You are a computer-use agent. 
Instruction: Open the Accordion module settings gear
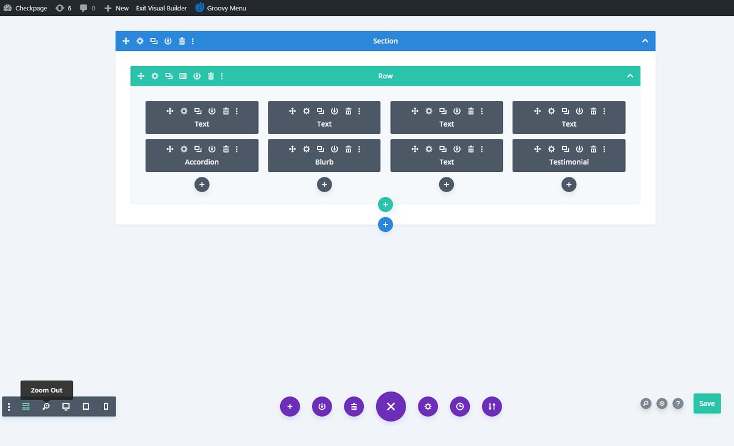[x=184, y=149]
